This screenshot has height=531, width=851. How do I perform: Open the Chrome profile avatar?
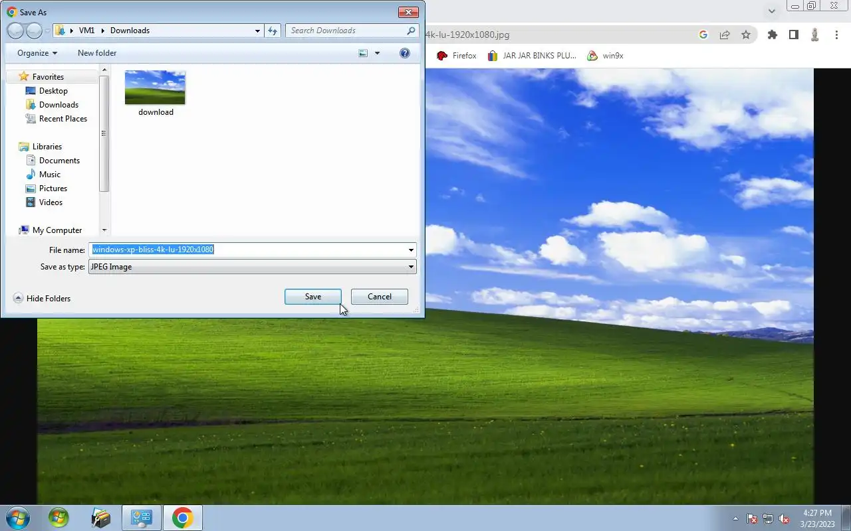click(814, 35)
